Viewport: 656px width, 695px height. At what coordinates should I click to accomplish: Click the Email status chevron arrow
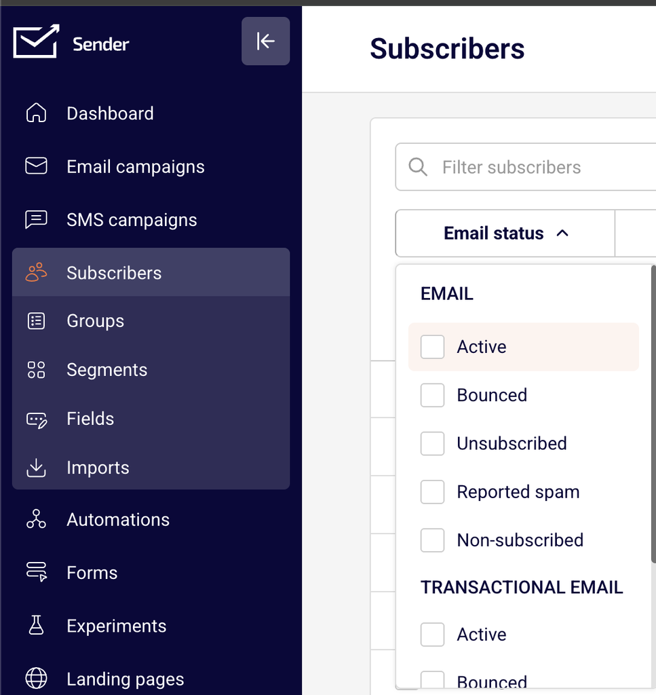[x=562, y=233]
